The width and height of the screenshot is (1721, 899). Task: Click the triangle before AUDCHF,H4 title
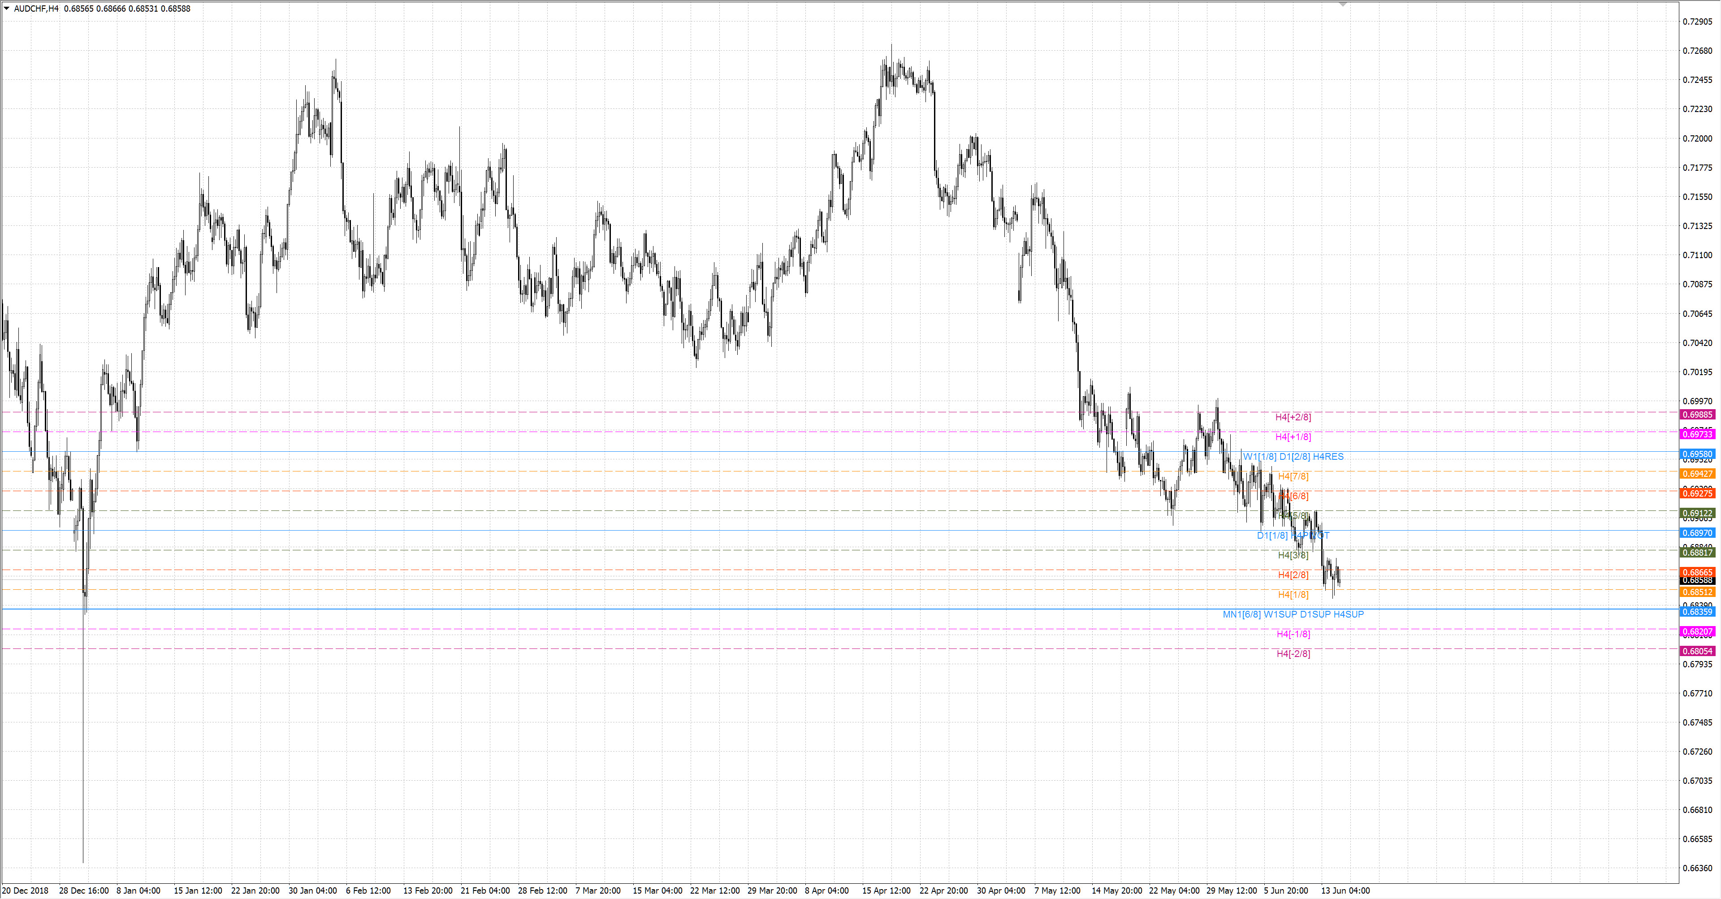[7, 9]
